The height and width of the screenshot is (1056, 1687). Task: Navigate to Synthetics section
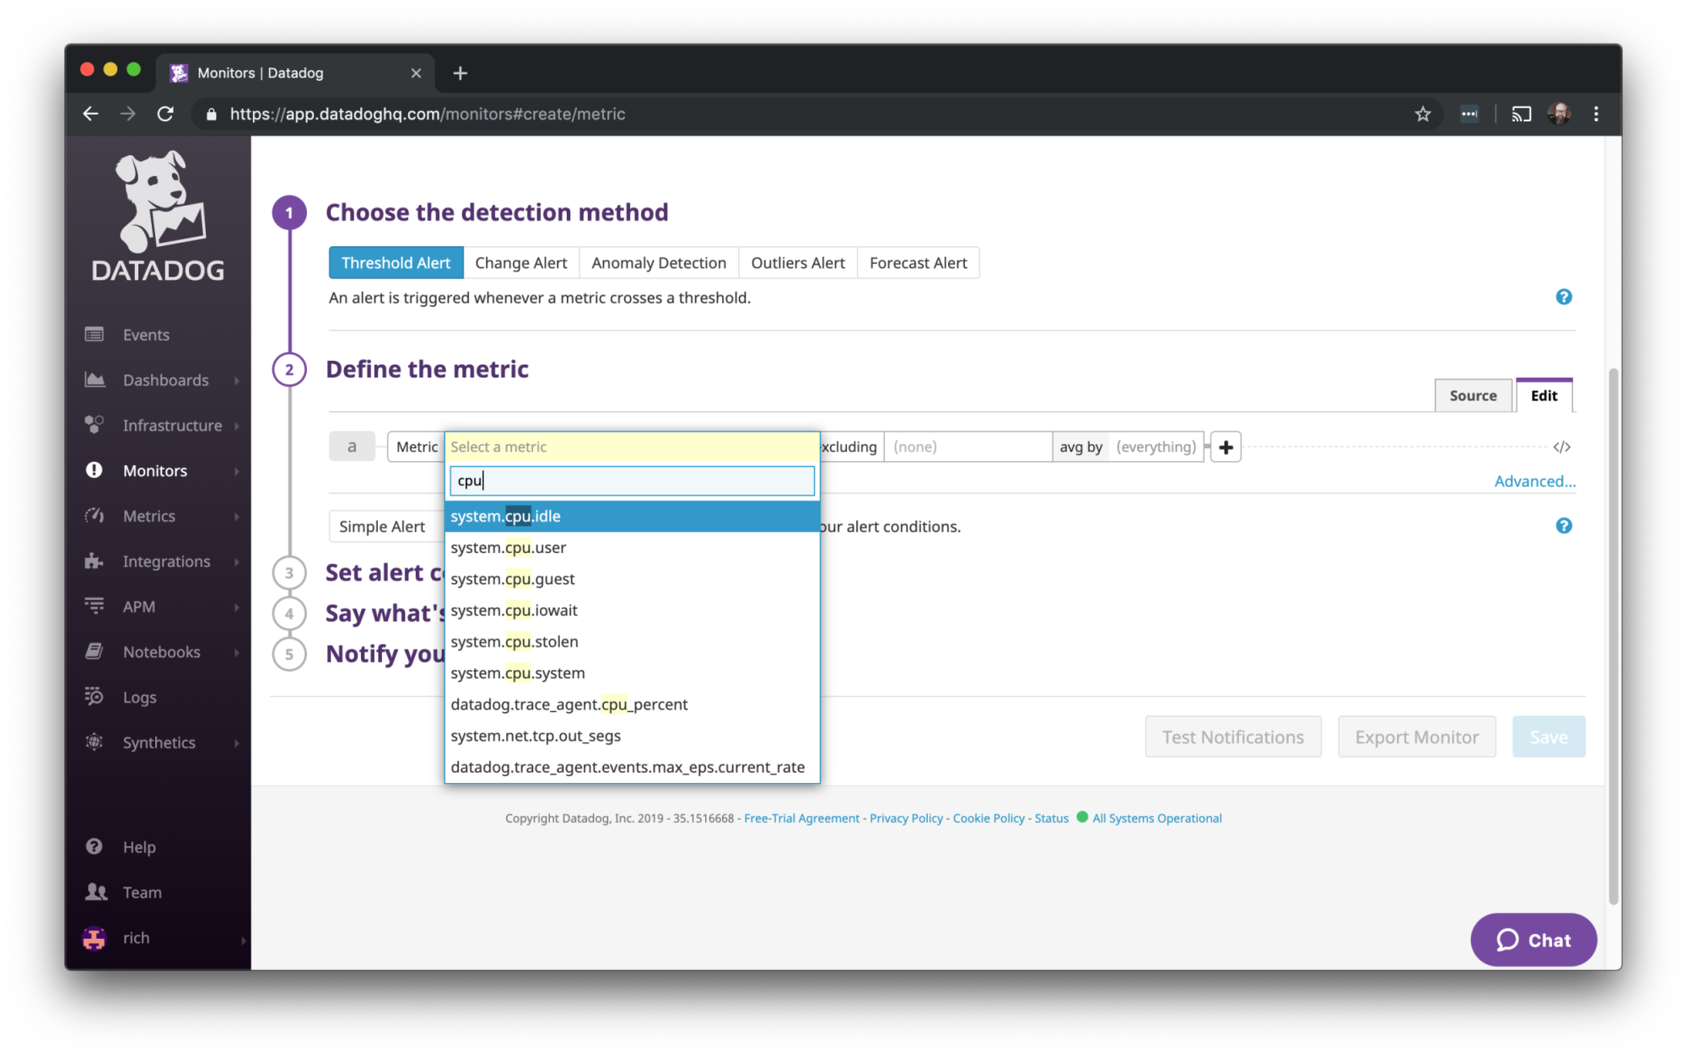click(160, 742)
